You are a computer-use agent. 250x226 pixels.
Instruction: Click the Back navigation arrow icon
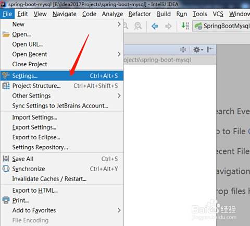point(155,27)
